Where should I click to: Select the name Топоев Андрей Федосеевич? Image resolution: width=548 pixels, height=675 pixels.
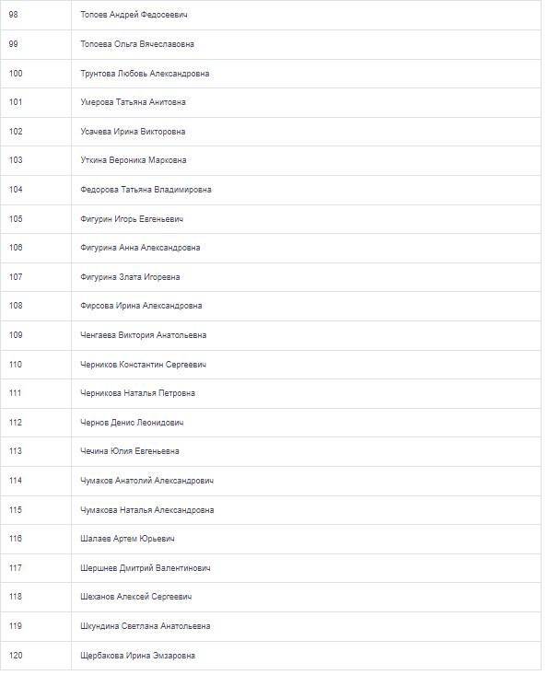134,15
